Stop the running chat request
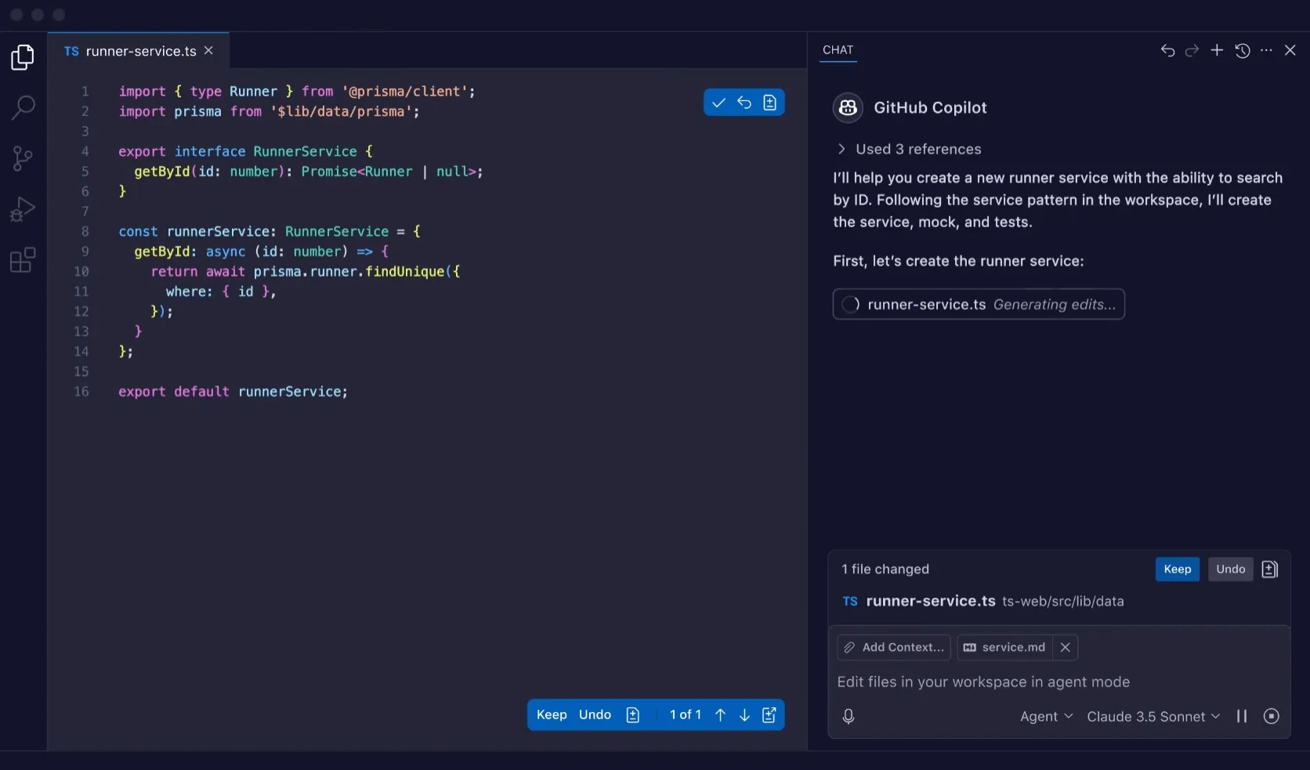The height and width of the screenshot is (770, 1310). 1271,716
